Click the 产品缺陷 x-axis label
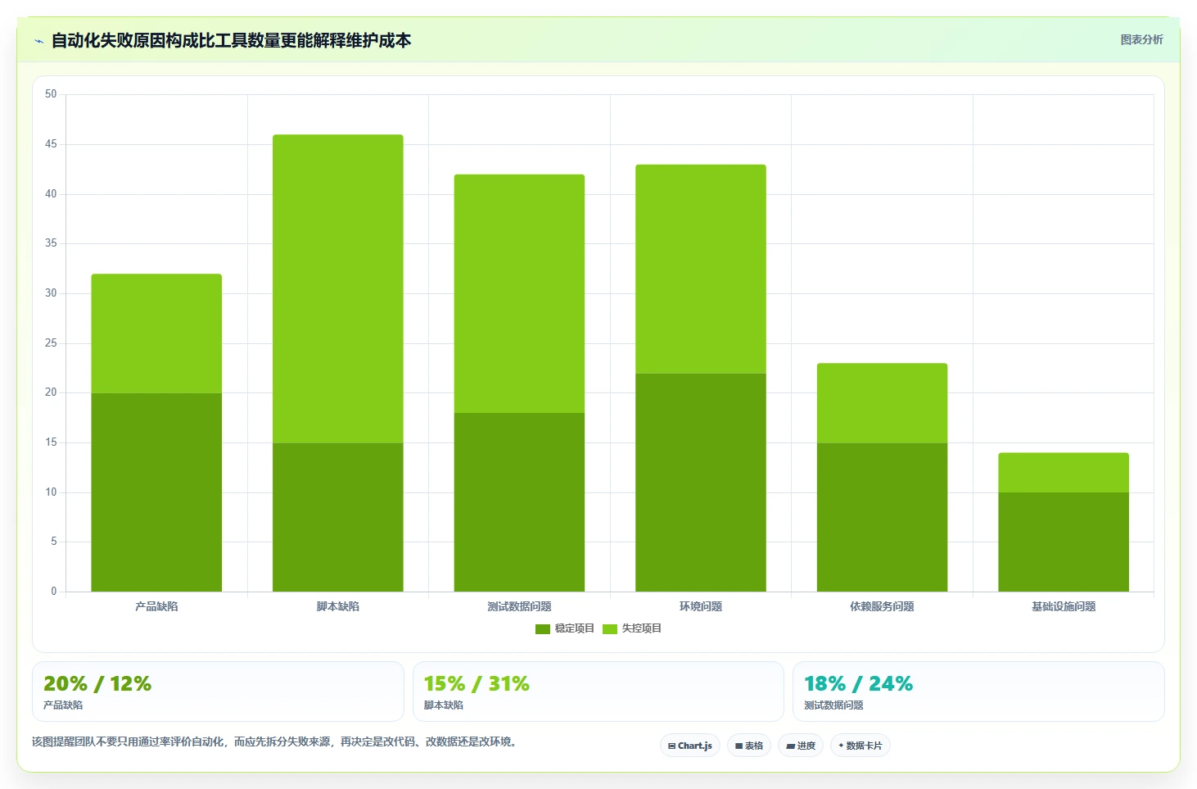The image size is (1197, 789). (x=156, y=606)
